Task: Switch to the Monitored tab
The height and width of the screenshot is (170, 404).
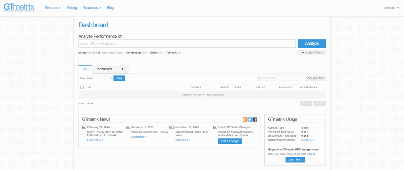Action: click(104, 69)
